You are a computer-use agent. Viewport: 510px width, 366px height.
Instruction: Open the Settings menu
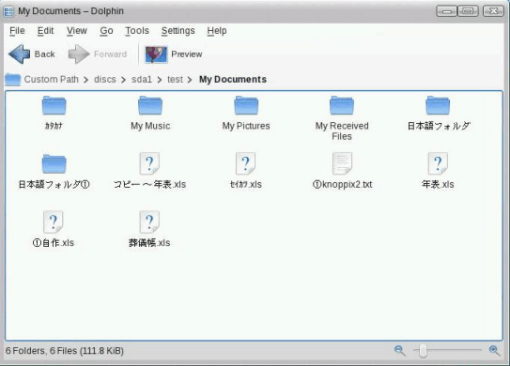coord(178,31)
